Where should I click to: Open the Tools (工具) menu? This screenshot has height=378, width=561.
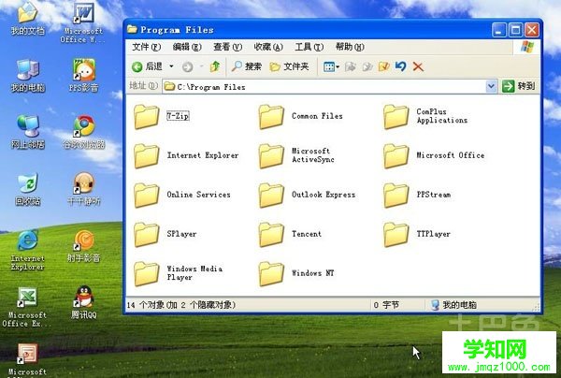pos(309,47)
